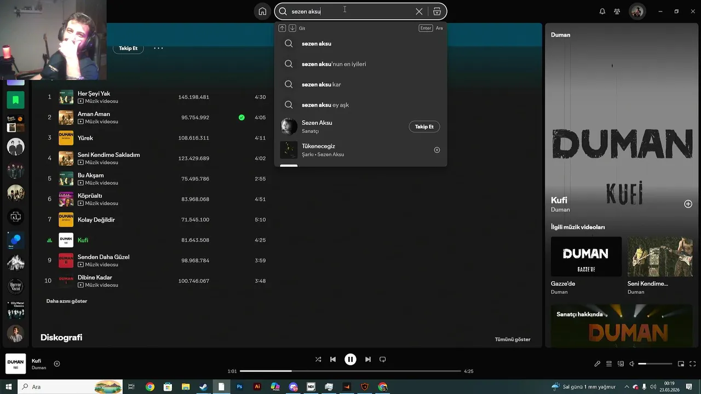Open the notifications bell icon
701x394 pixels.
[602, 11]
